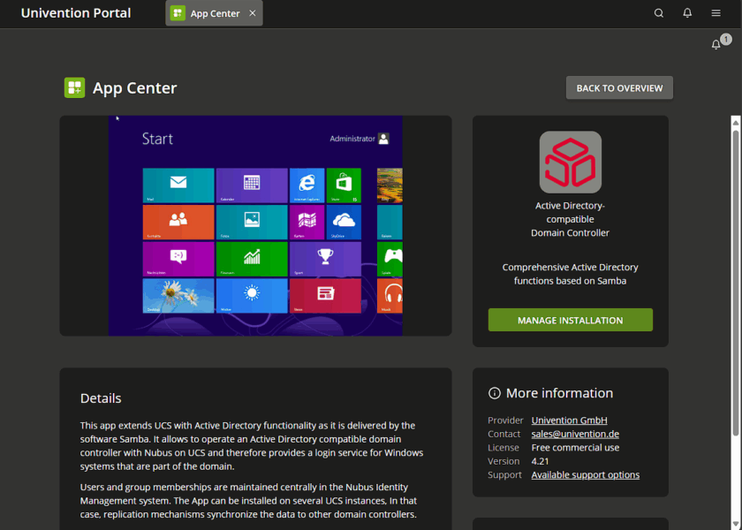Click the scrollbar down arrow

[735, 523]
